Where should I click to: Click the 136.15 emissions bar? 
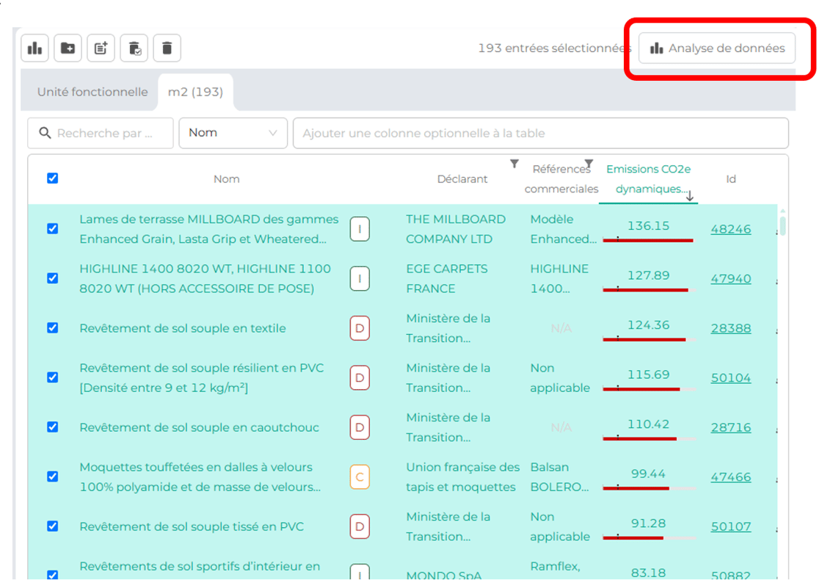click(x=649, y=240)
